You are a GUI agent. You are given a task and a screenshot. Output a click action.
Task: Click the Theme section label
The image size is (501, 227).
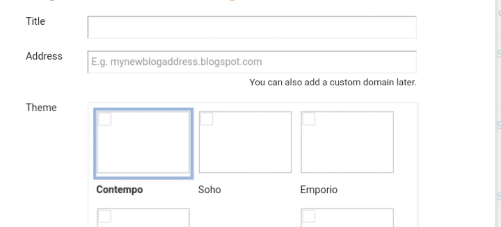41,108
